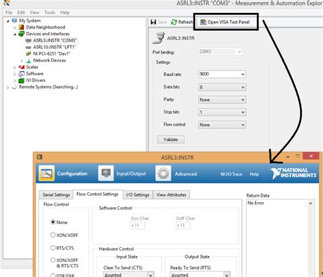
Task: Click Help in the test panel header
Action: click(x=254, y=174)
